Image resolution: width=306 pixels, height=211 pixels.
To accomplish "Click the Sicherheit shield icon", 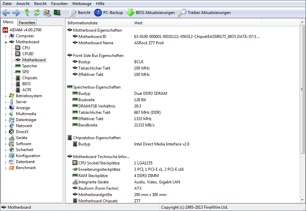I will click(x=12, y=150).
